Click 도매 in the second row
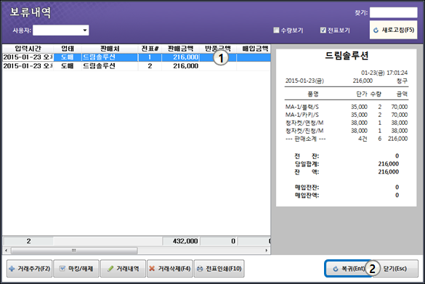Image resolution: width=425 pixels, height=284 pixels. [x=68, y=66]
